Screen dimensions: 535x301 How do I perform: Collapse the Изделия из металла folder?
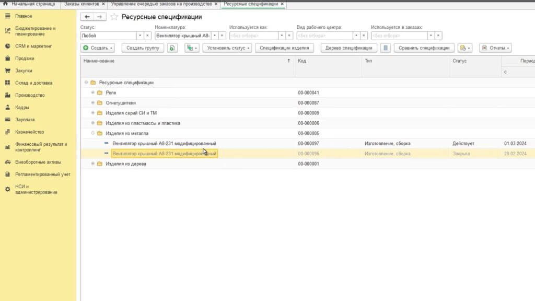93,133
